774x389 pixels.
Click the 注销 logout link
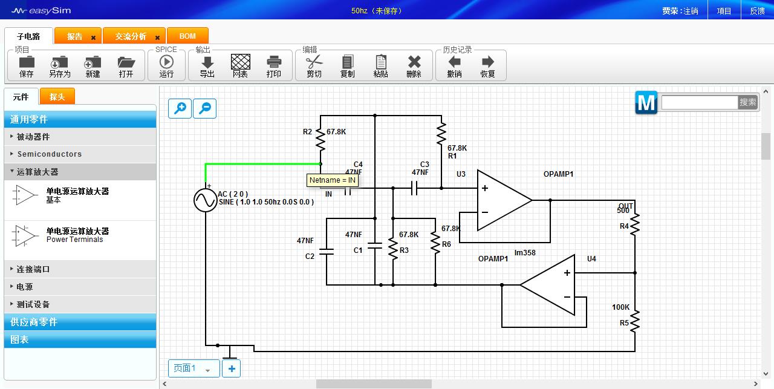pos(691,11)
